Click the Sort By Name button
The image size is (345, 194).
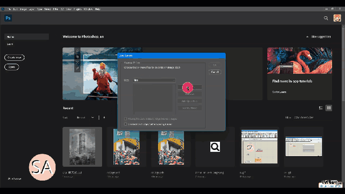point(190,108)
